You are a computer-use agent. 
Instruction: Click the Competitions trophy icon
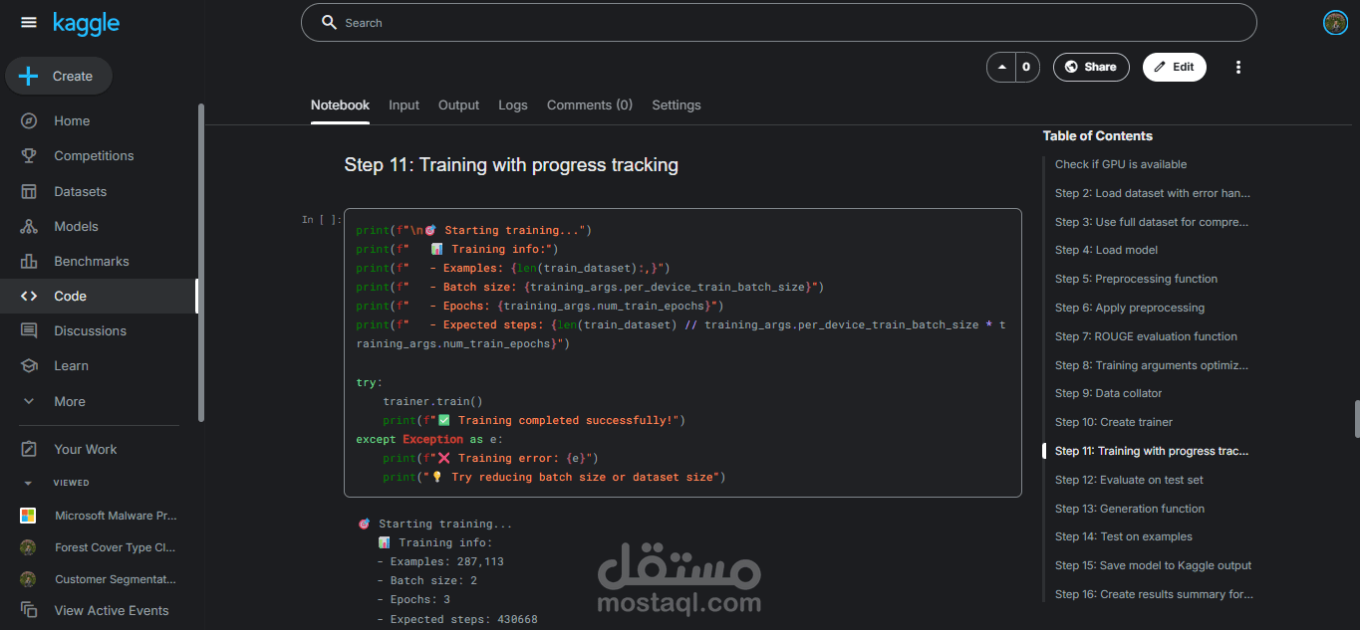pos(29,155)
